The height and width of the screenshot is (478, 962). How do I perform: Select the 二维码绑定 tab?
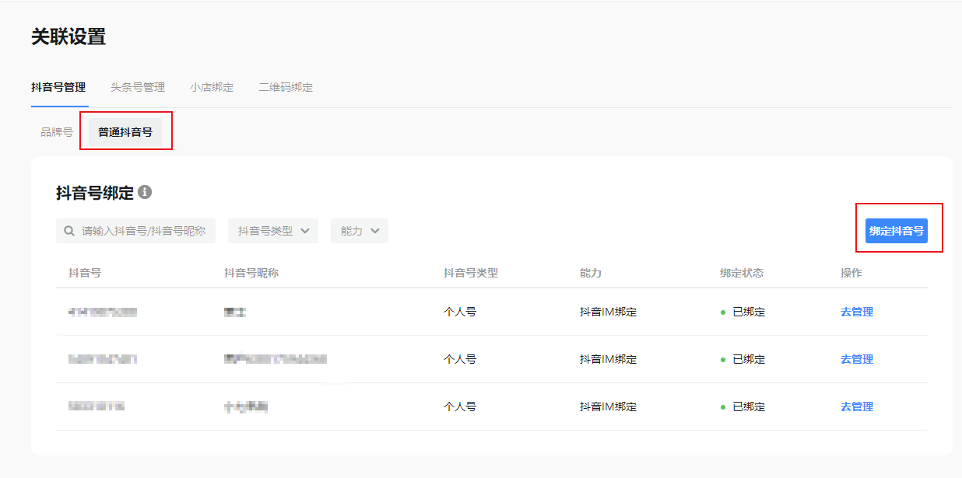pyautogui.click(x=286, y=87)
